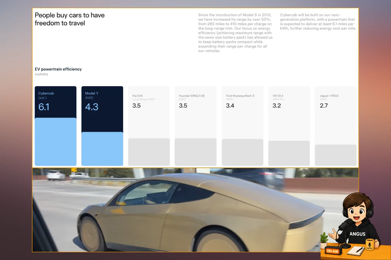Select the 3.2 value under VW ID.4
The image size is (391, 260).
[x=277, y=106]
